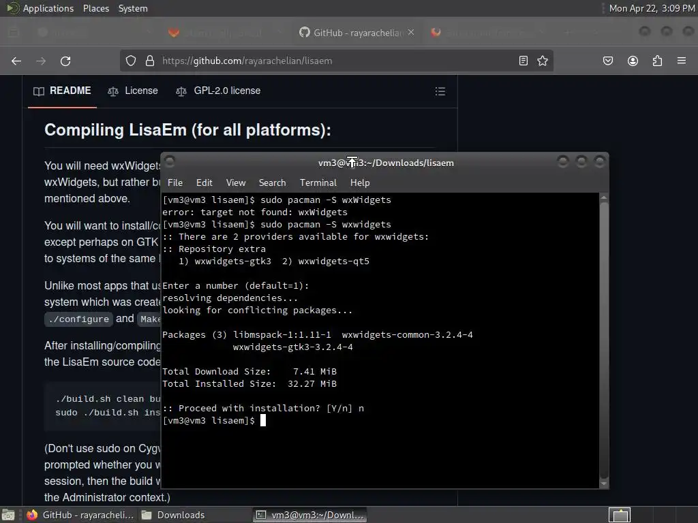The width and height of the screenshot is (698, 523).
Task: Click terminal text 'Total Installed Size: 32.27 MiB'
Action: (x=249, y=384)
